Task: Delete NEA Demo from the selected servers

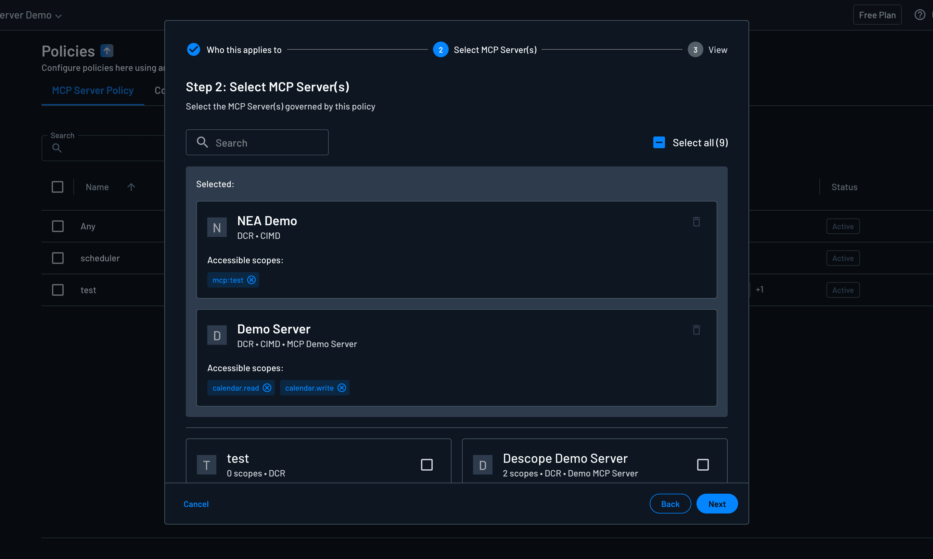Action: (x=696, y=222)
